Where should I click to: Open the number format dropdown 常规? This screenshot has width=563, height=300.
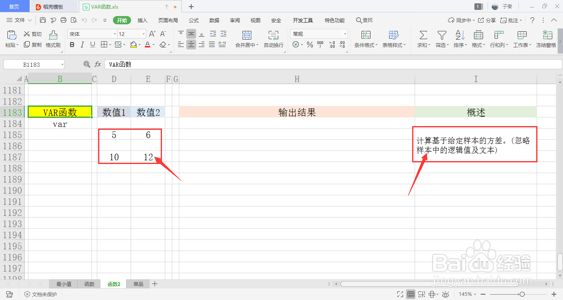tap(345, 34)
